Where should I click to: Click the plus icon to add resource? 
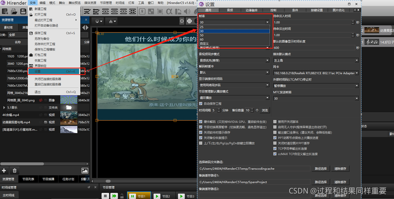tap(4, 171)
